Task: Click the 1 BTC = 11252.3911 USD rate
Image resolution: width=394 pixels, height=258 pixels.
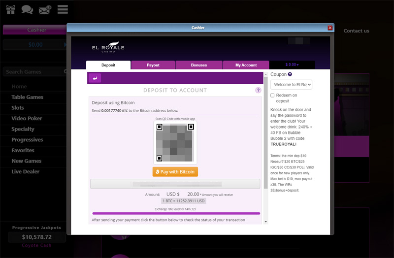Action: pos(183,201)
